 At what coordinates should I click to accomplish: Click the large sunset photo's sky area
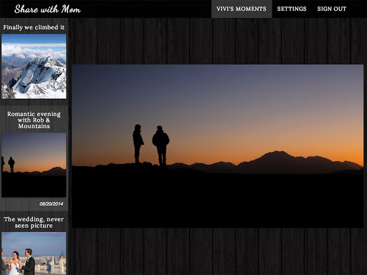click(217, 100)
